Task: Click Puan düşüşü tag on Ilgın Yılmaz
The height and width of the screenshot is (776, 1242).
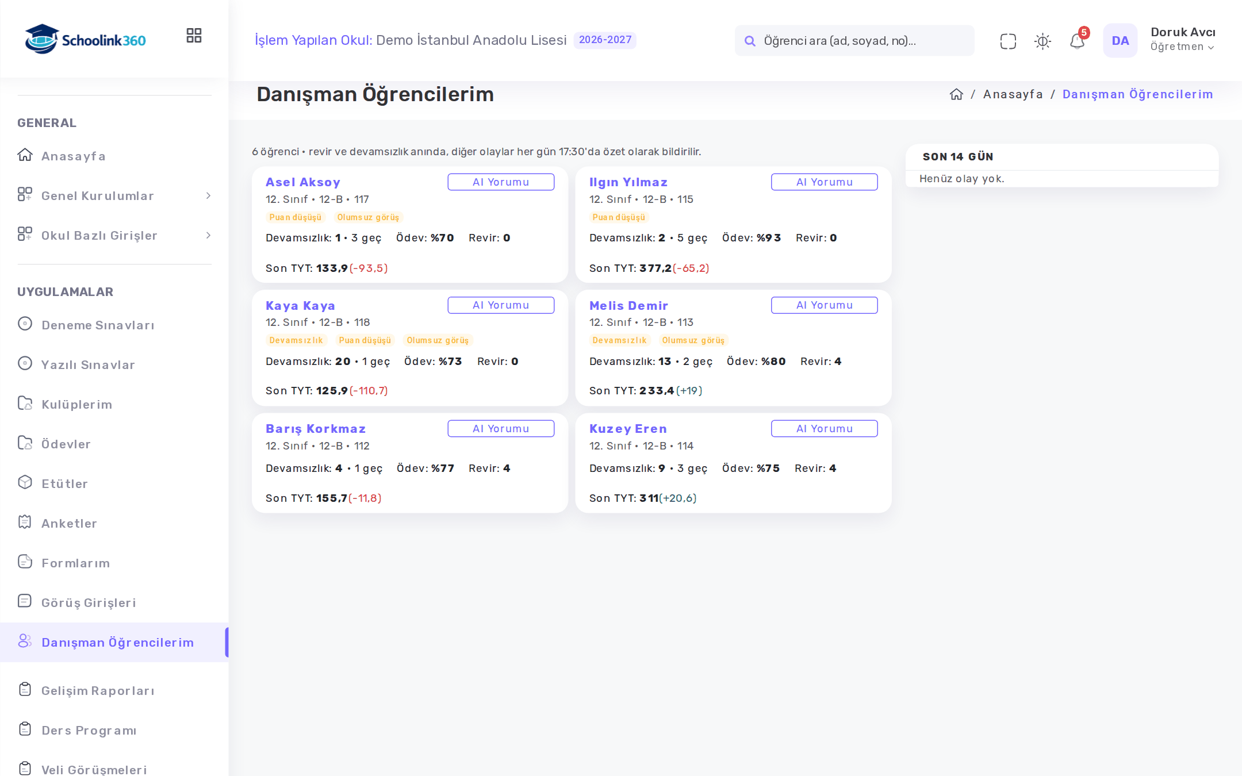Action: point(619,217)
